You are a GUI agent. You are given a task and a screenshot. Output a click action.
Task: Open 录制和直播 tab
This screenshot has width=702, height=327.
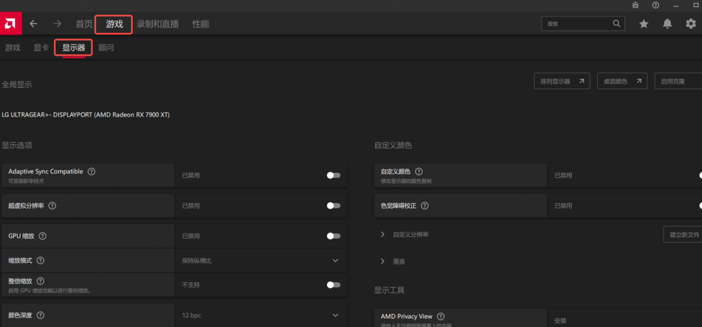click(x=158, y=24)
